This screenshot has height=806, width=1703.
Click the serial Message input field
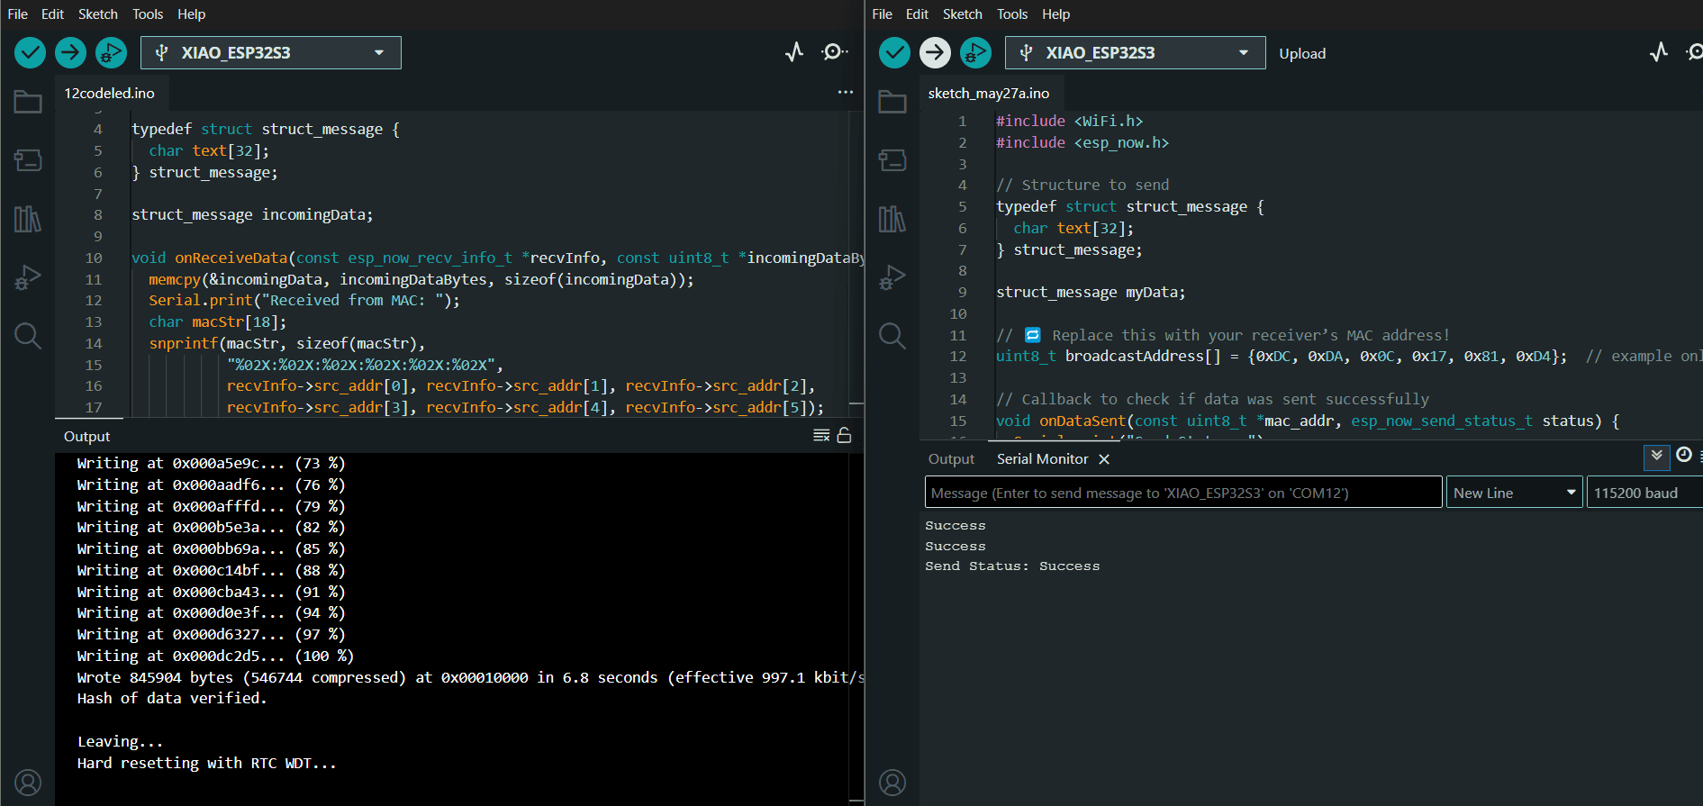(1183, 493)
